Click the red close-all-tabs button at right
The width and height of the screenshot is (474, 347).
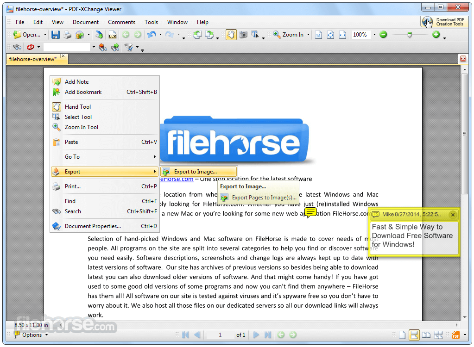tap(463, 59)
